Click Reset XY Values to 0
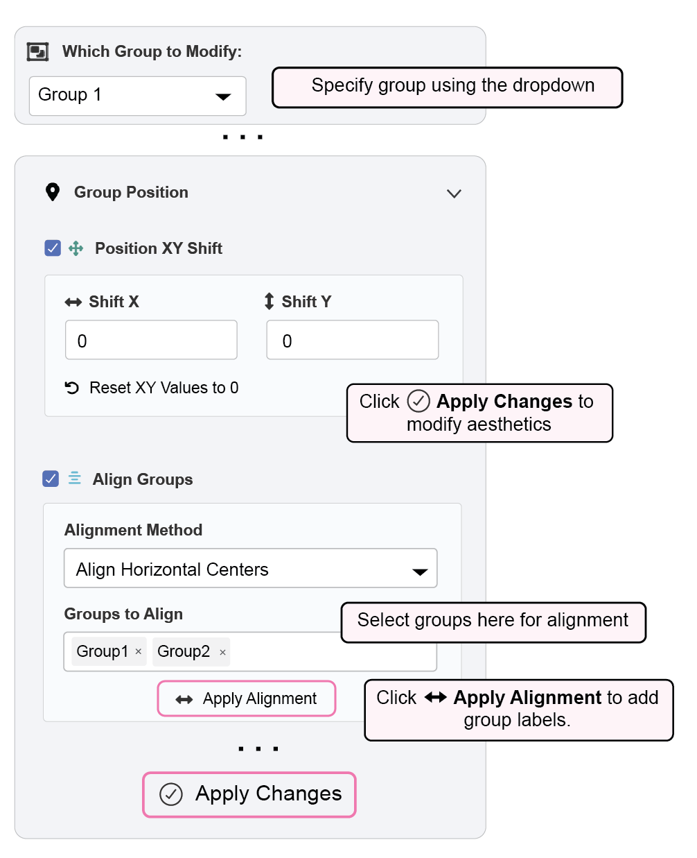 click(164, 388)
